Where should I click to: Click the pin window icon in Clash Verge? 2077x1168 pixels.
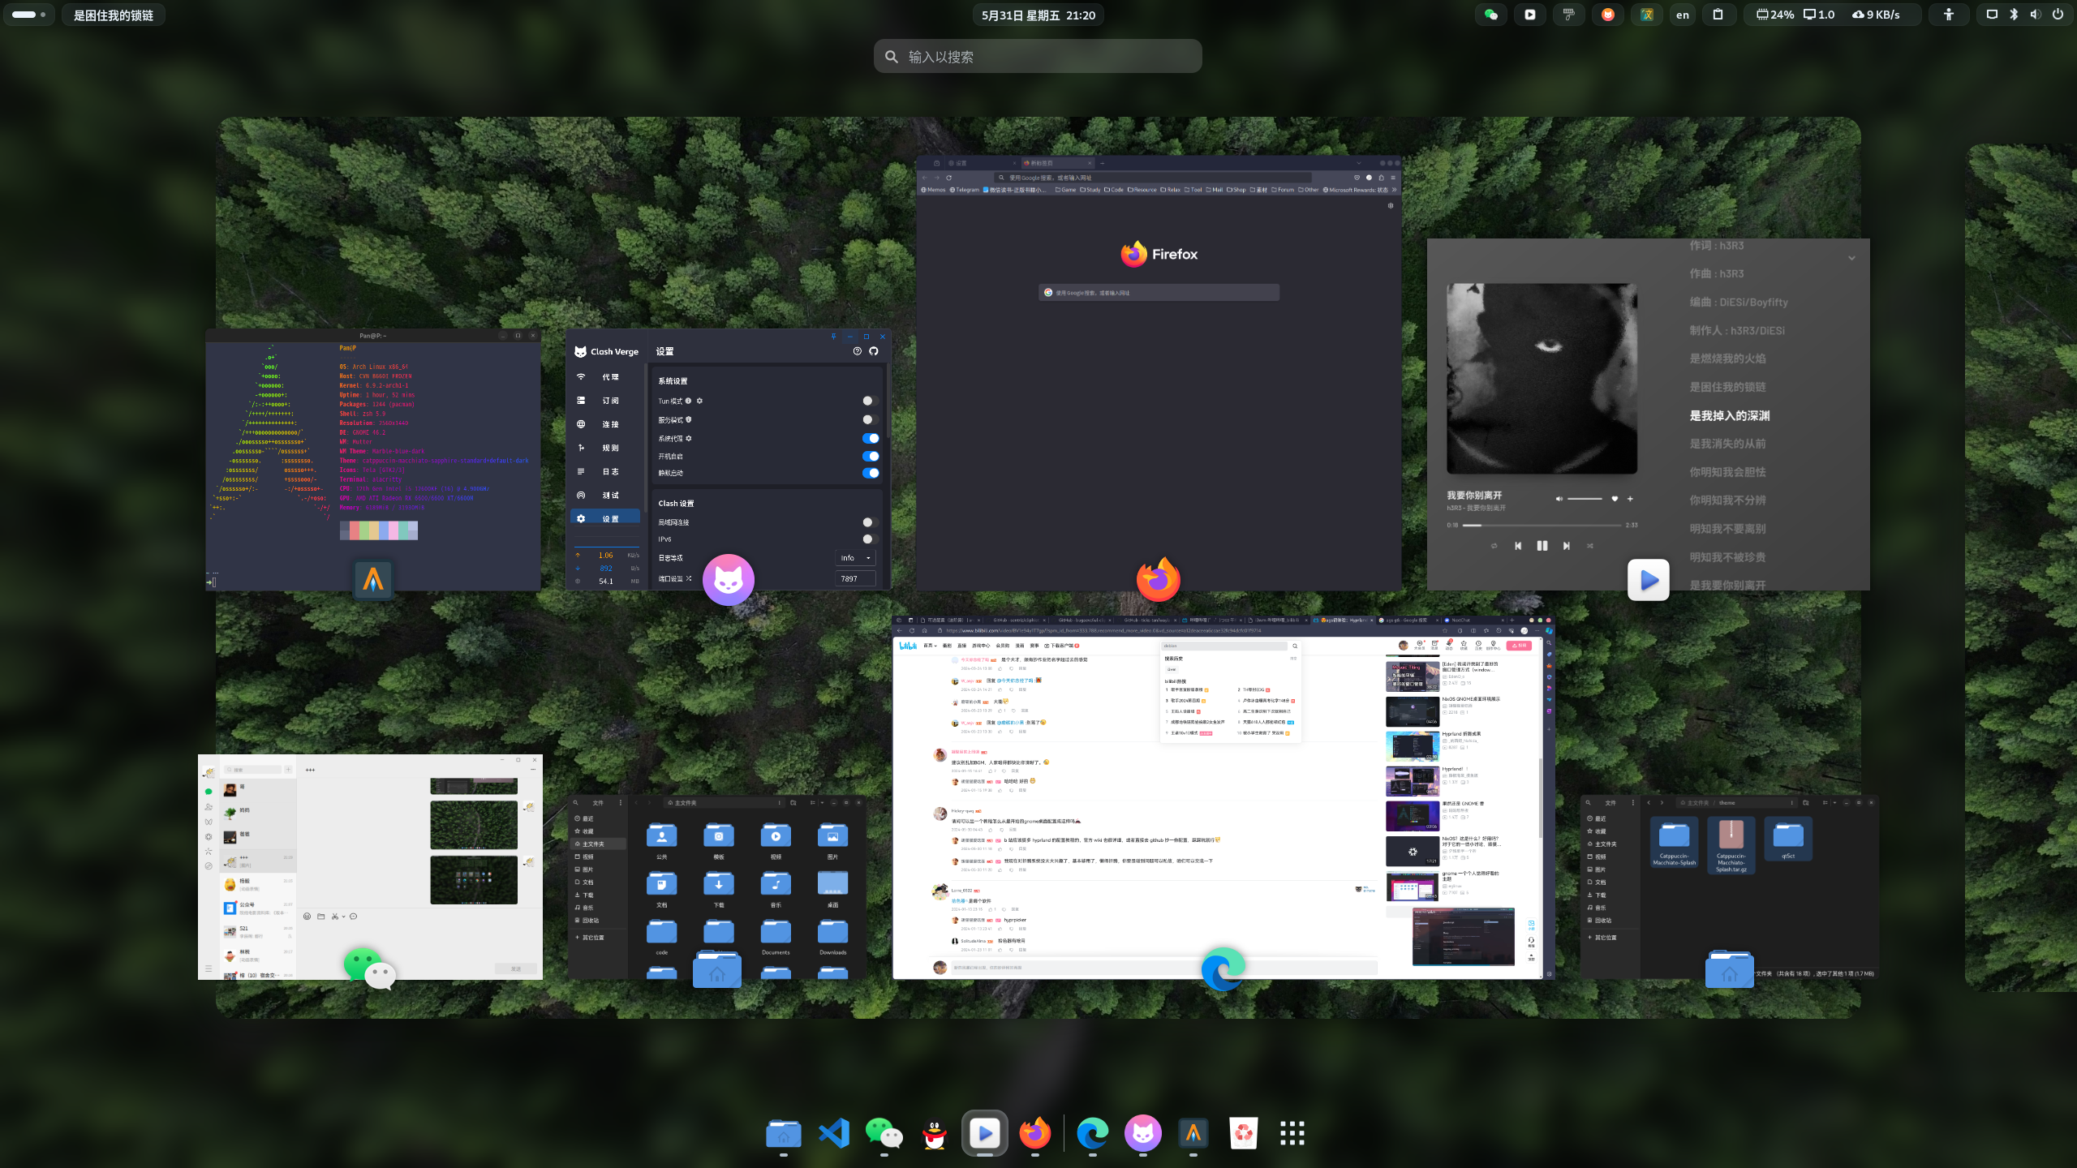coord(833,336)
